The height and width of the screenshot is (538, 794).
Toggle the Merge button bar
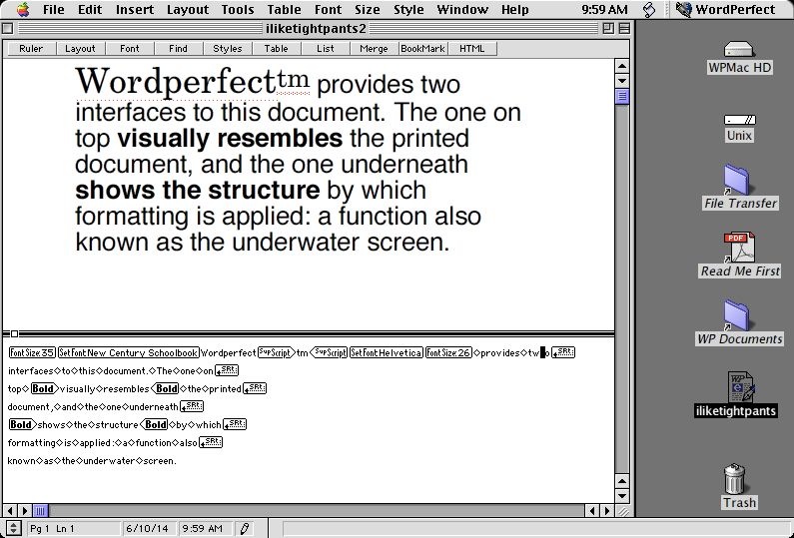coord(374,49)
